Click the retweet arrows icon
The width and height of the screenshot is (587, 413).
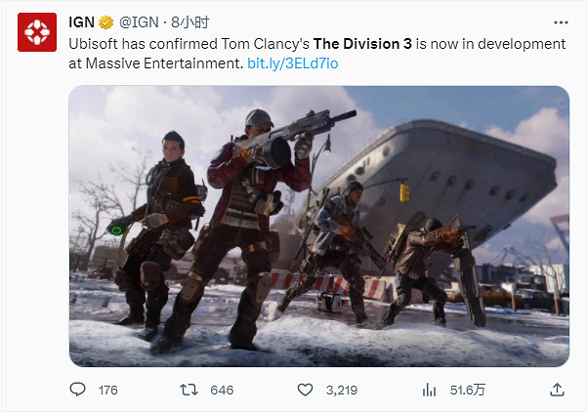[192, 390]
